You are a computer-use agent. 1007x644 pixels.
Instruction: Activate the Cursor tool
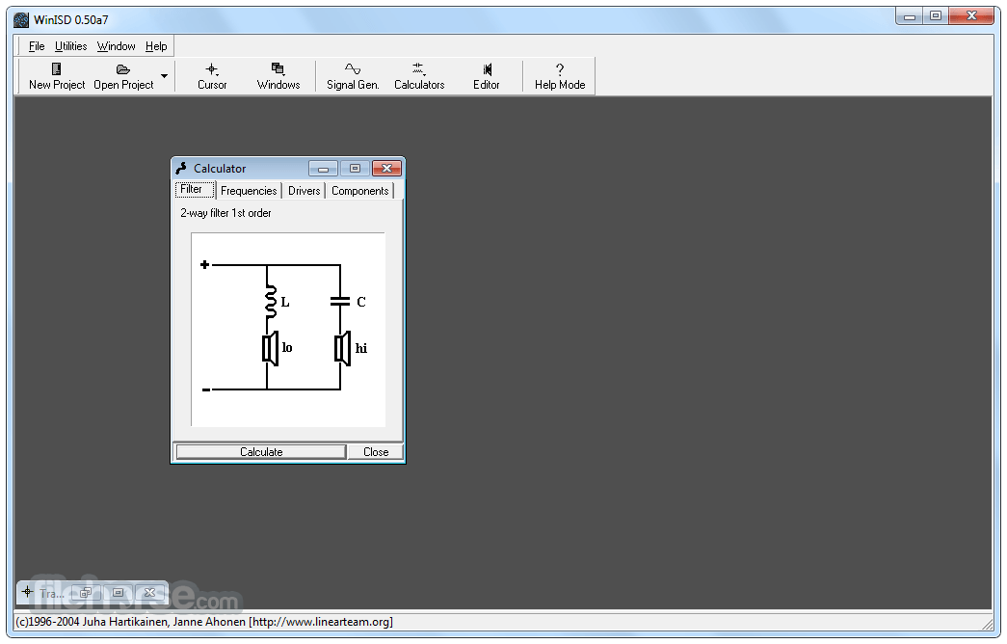tap(212, 76)
